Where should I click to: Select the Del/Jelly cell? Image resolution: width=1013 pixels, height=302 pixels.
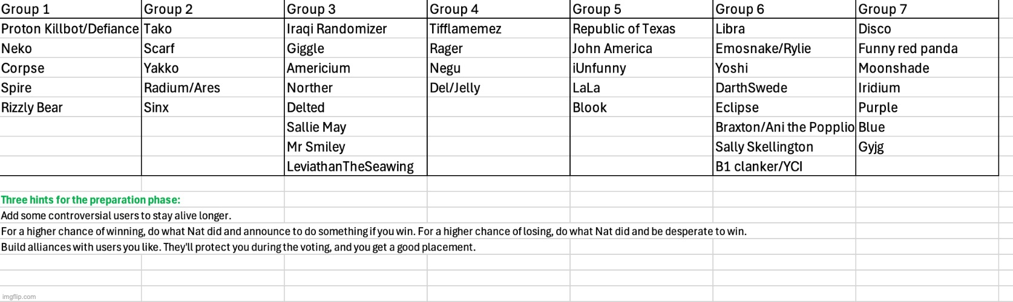click(x=499, y=88)
